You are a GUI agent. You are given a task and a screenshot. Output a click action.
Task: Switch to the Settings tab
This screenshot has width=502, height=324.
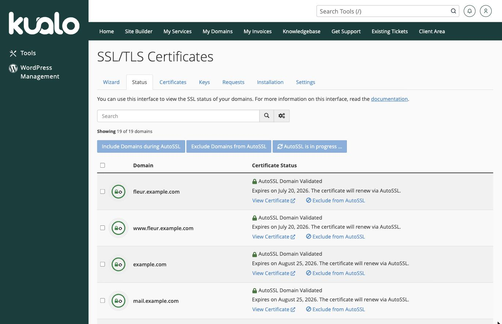point(306,82)
